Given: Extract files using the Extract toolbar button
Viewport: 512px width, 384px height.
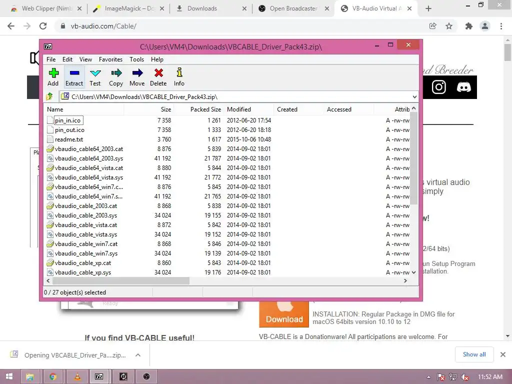Looking at the screenshot, I should click(x=74, y=77).
